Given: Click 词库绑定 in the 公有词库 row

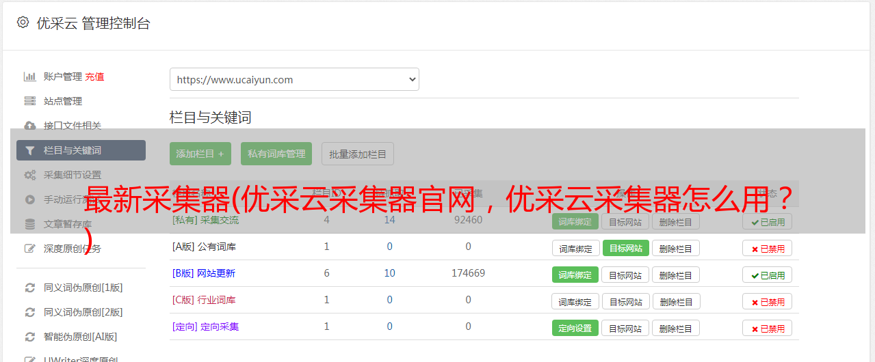Looking at the screenshot, I should click(x=576, y=249).
